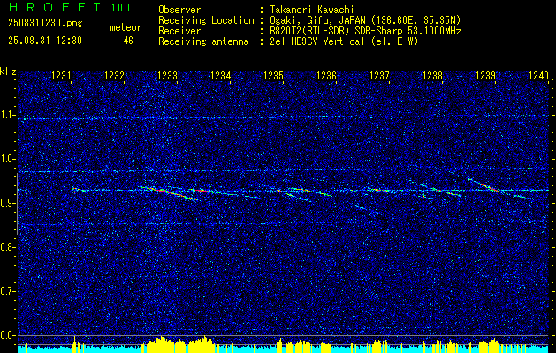Click the Receiving antenna label
The image size is (556, 353).
pyautogui.click(x=203, y=41)
